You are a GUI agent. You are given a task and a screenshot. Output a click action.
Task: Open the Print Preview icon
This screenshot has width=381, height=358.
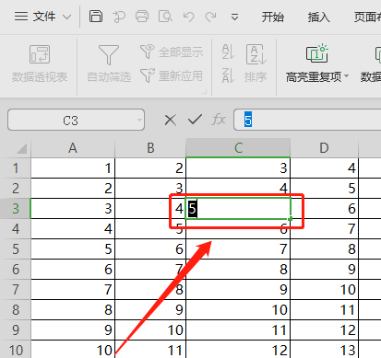[165, 17]
